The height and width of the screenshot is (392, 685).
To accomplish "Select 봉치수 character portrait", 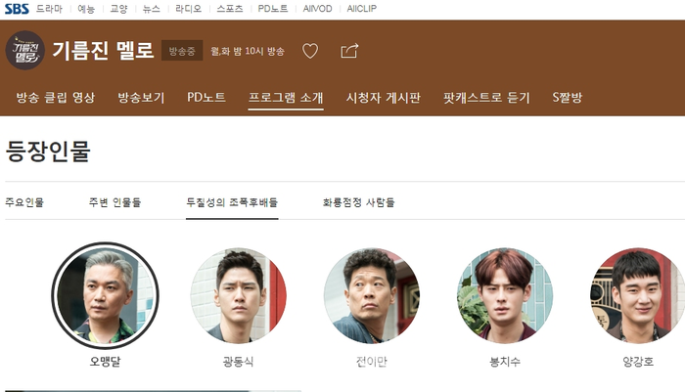I will click(x=505, y=295).
